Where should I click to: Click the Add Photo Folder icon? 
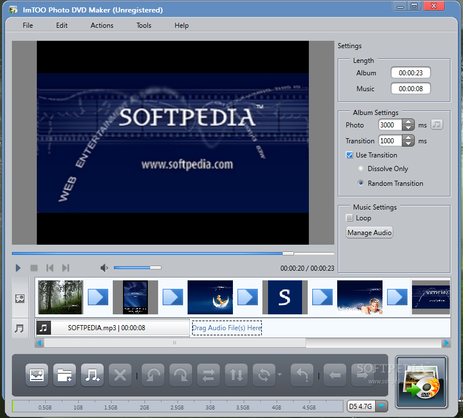(65, 375)
